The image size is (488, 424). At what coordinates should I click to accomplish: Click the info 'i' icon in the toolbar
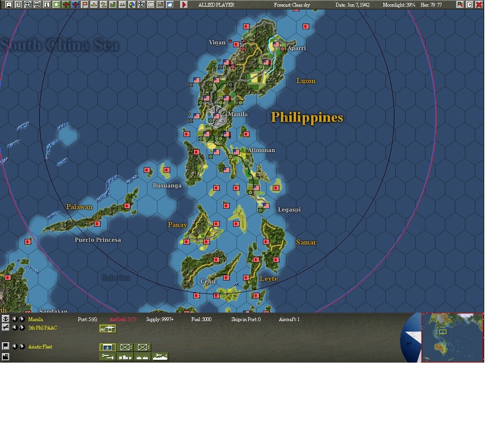[x=47, y=5]
